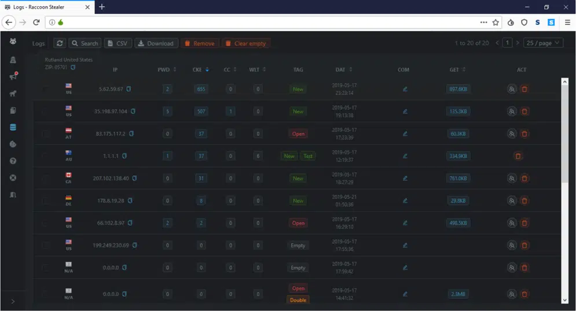The width and height of the screenshot is (576, 311).
Task: Edit comment for the 178.8.19.28 log
Action: (x=405, y=201)
